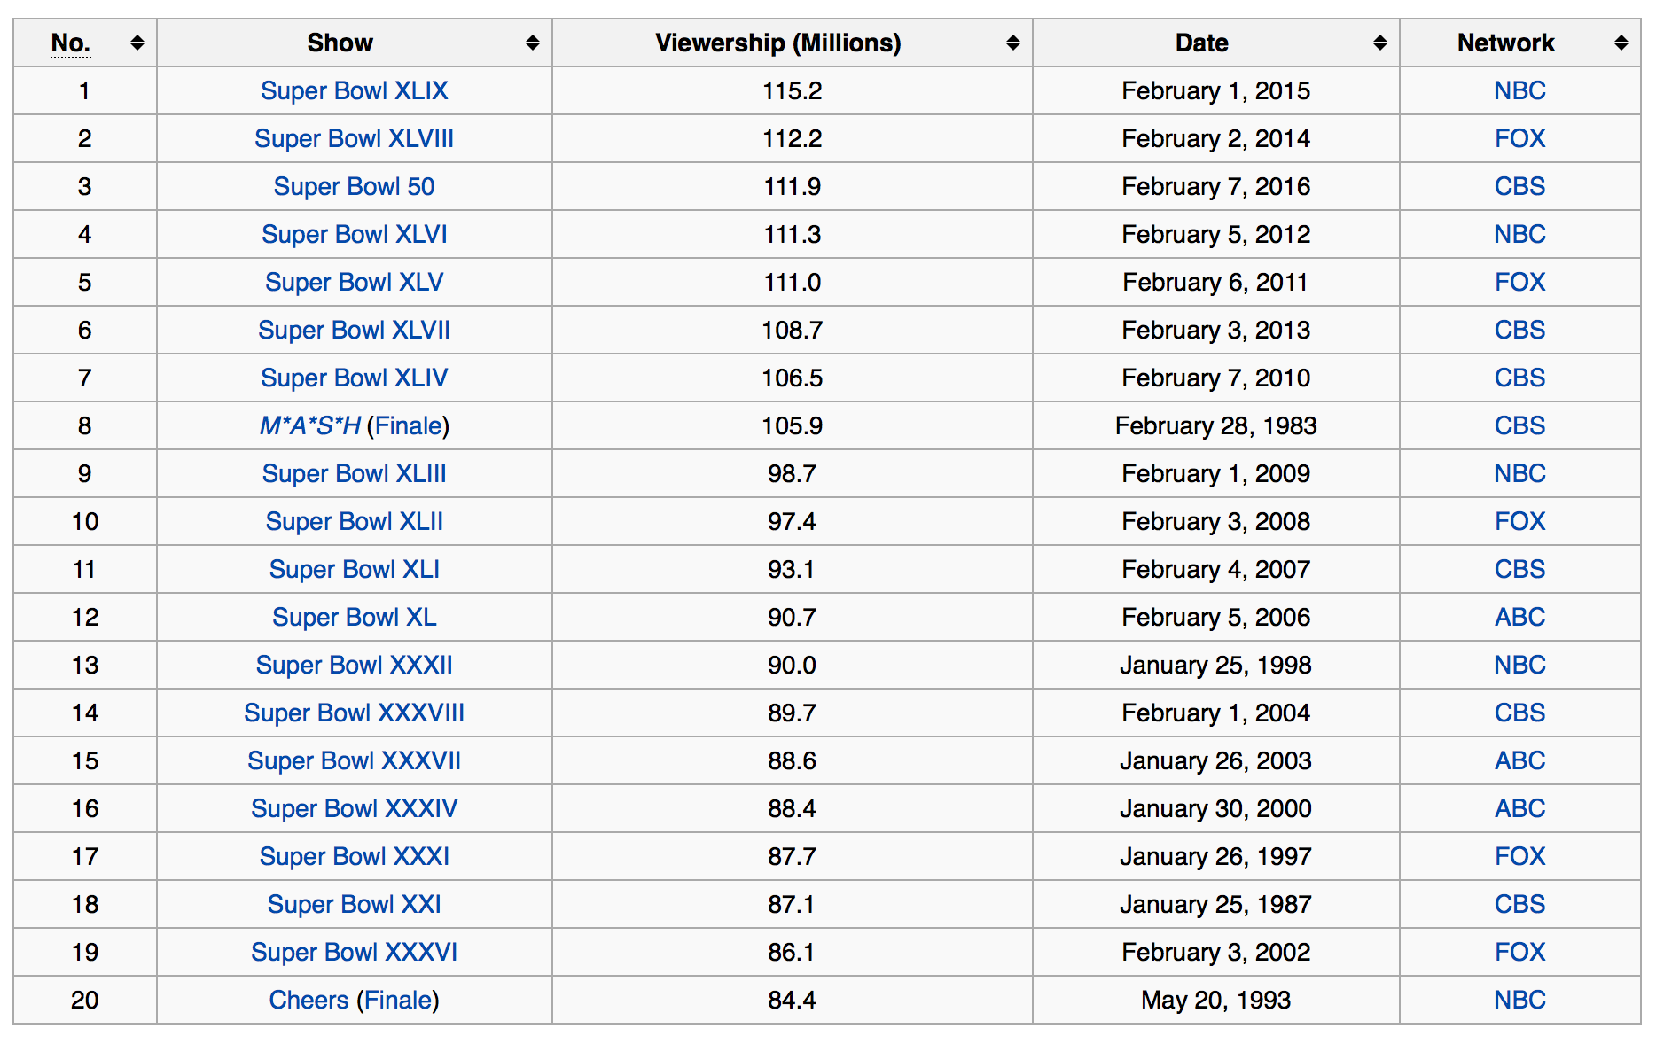This screenshot has width=1656, height=1044.
Task: Select date January 25, 1987
Action: pos(1215,904)
